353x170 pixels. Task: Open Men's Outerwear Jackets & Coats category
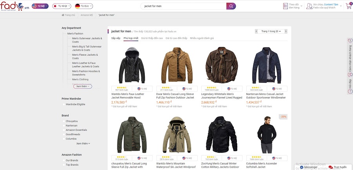(x=87, y=40)
